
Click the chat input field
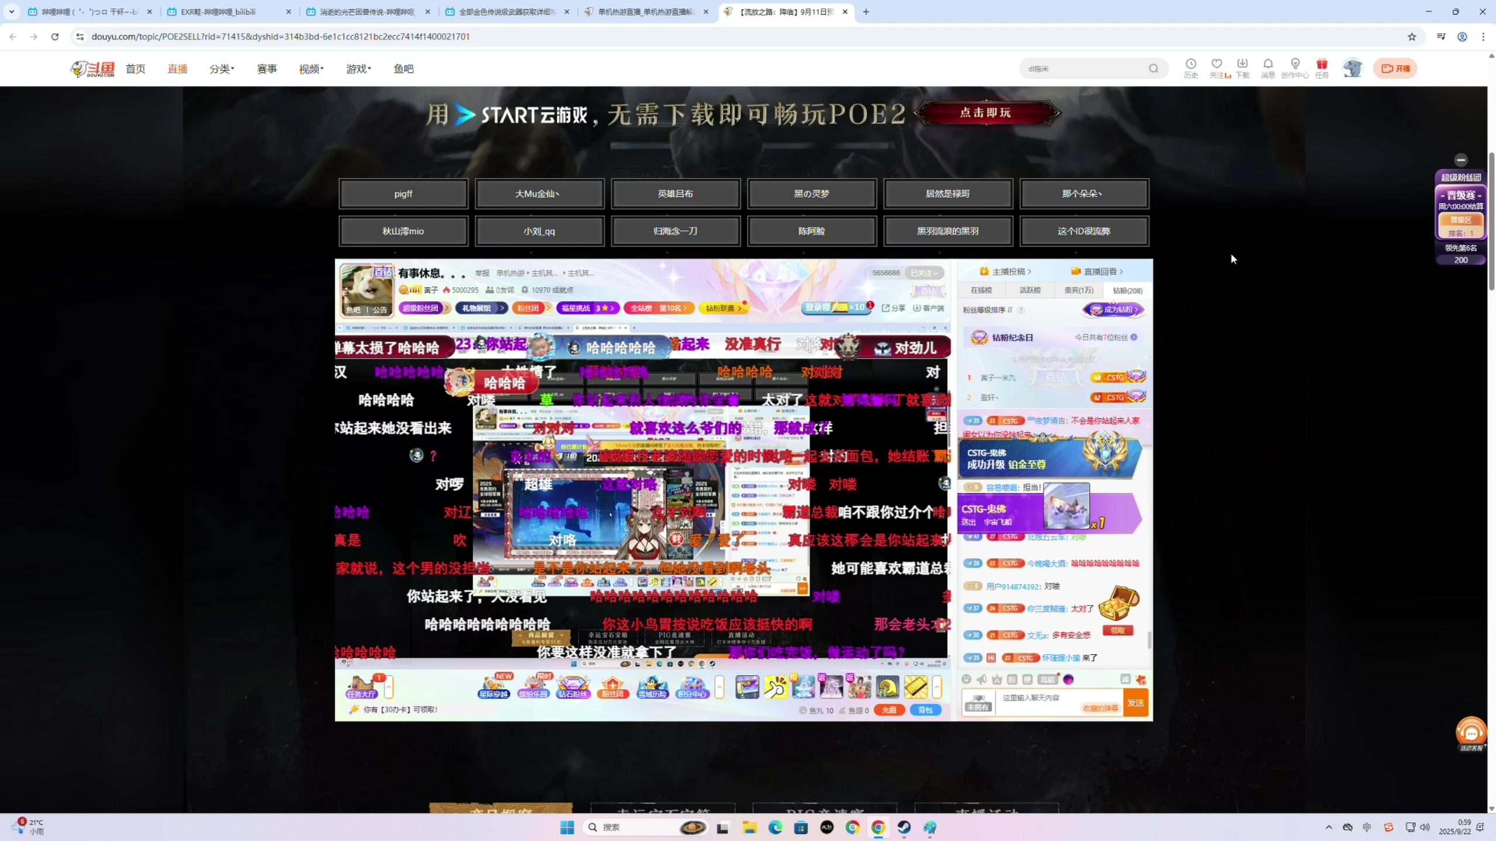pyautogui.click(x=1059, y=703)
